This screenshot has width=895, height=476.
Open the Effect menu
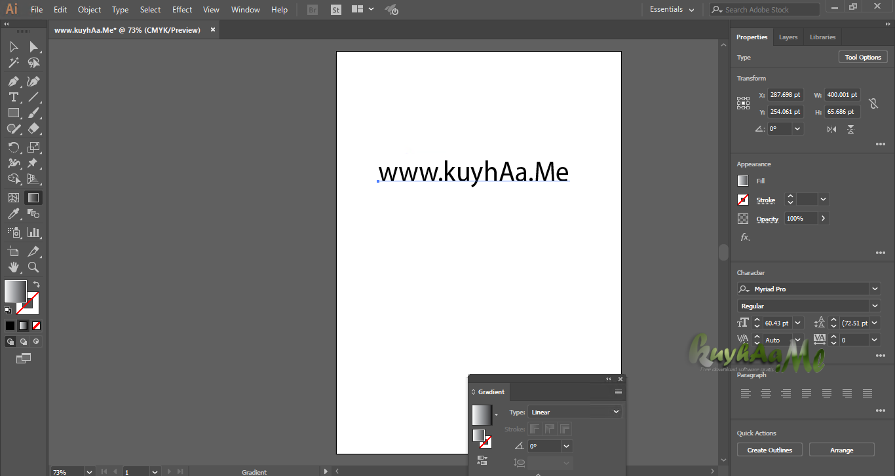click(x=182, y=9)
